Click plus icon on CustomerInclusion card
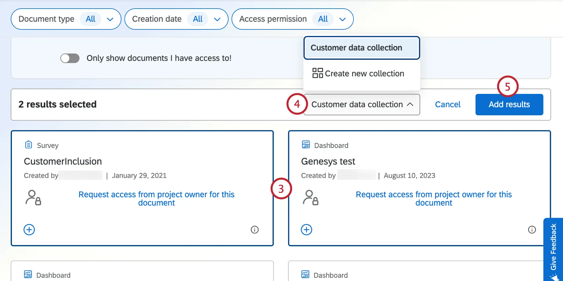Viewport: 563px width, 281px height. [x=29, y=230]
